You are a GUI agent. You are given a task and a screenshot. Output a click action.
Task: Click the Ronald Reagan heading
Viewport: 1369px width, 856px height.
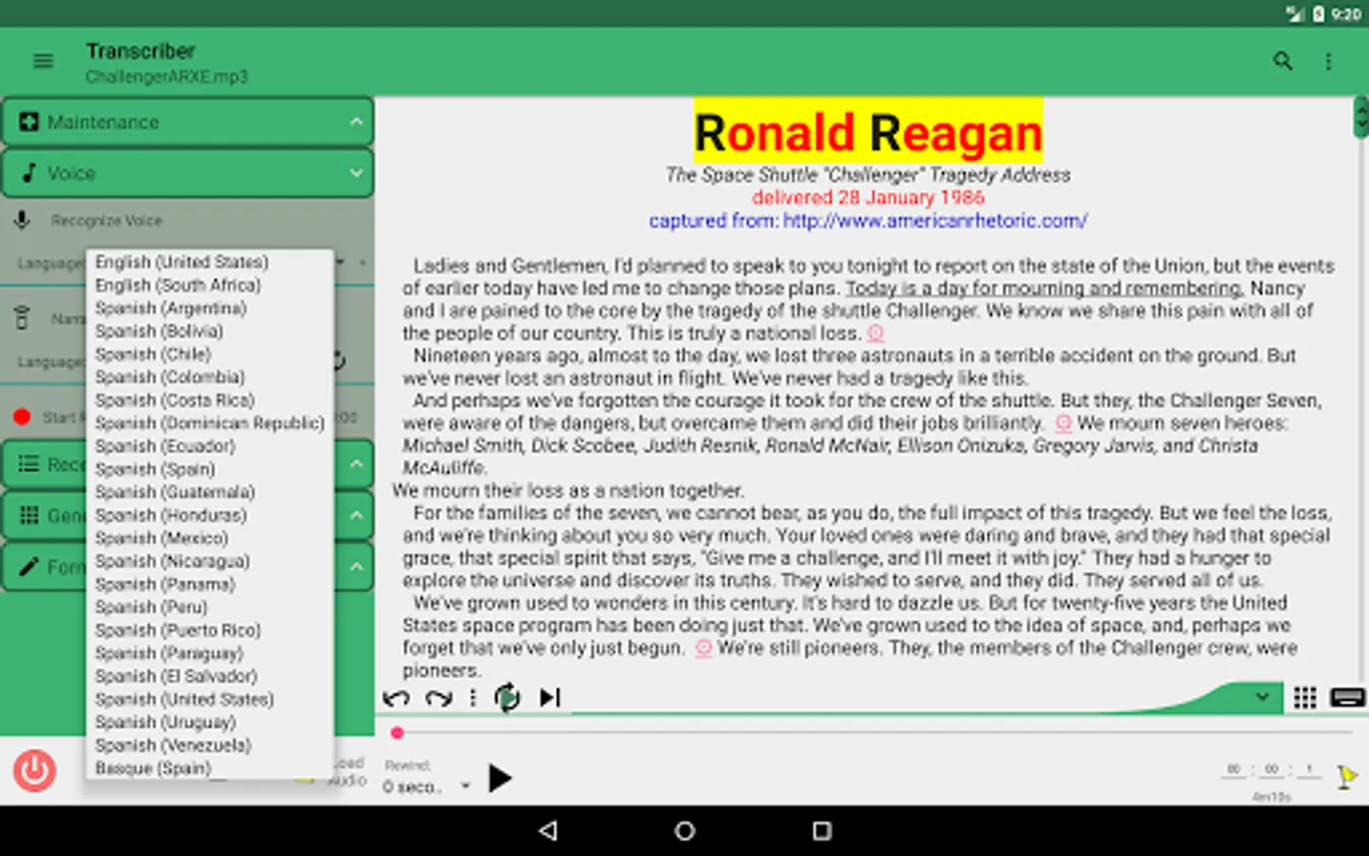[868, 132]
